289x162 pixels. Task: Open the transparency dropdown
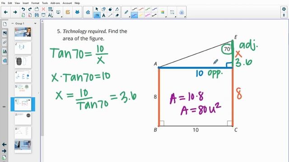[x=182, y=12]
